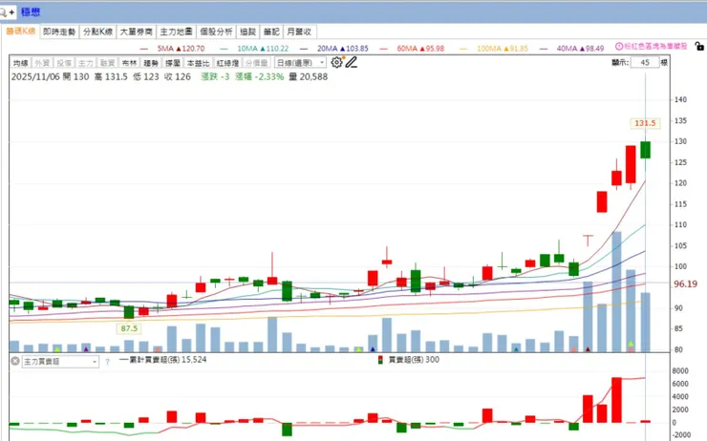This screenshot has width=707, height=441.
Task: Toggle the 分價量 overlay button
Action: [257, 63]
